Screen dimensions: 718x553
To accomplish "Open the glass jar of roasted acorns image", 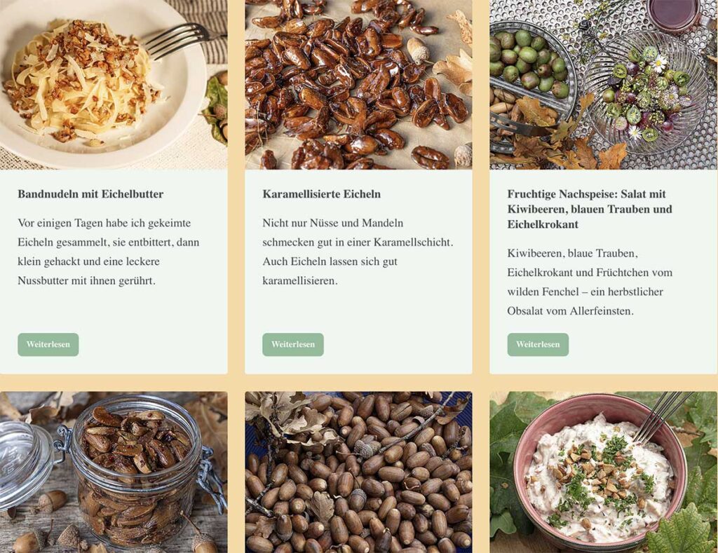I will [114, 472].
